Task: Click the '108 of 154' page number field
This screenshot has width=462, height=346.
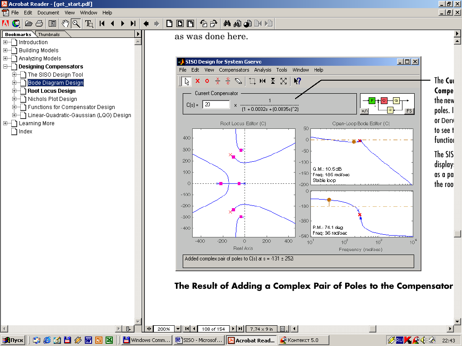Action: [213, 329]
